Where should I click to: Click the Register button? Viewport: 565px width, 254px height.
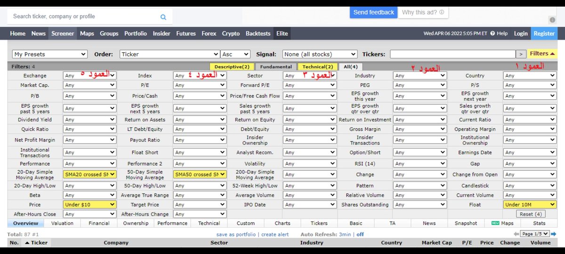544,33
